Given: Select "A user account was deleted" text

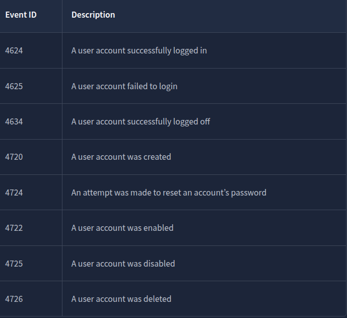Looking at the screenshot, I should pos(121,299).
